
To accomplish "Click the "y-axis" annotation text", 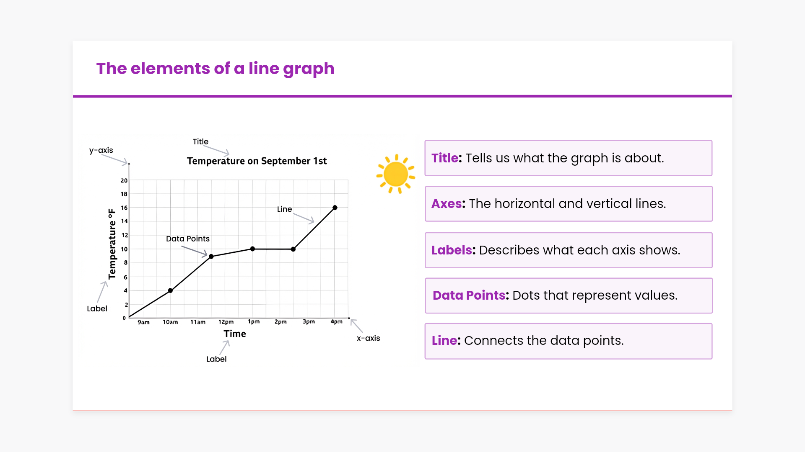I will click(x=101, y=150).
